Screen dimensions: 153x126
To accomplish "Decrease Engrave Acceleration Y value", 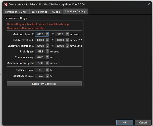I will tap(67, 47).
